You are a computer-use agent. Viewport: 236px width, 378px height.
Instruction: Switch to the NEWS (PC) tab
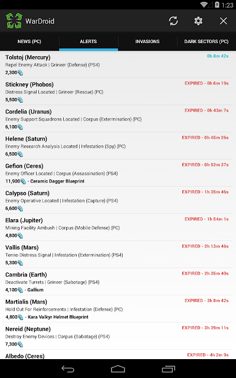click(x=29, y=41)
